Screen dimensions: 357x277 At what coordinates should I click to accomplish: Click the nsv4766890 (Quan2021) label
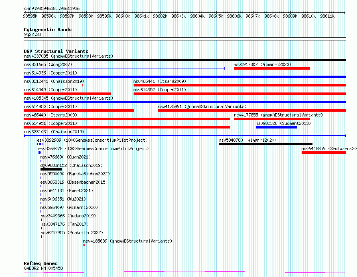click(x=65, y=157)
